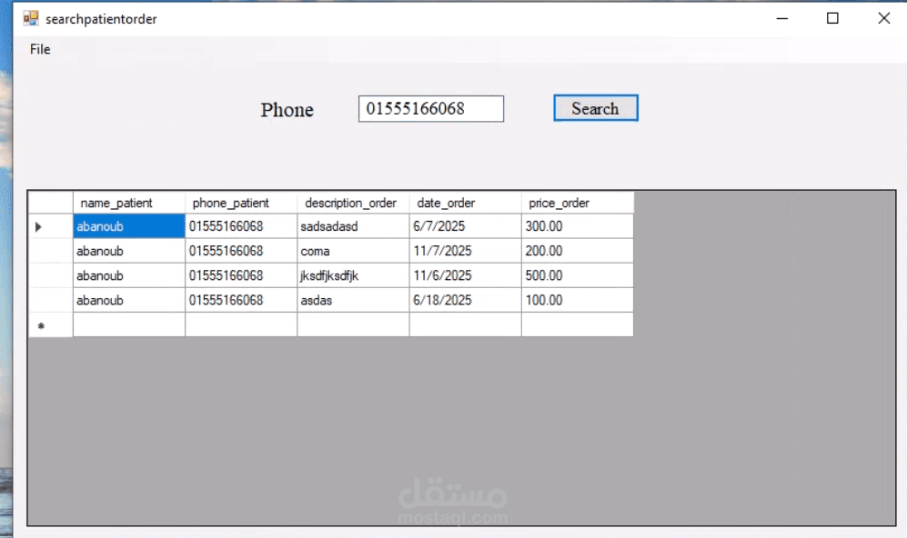
Task: Select the 500.00 price cell
Action: tap(578, 275)
